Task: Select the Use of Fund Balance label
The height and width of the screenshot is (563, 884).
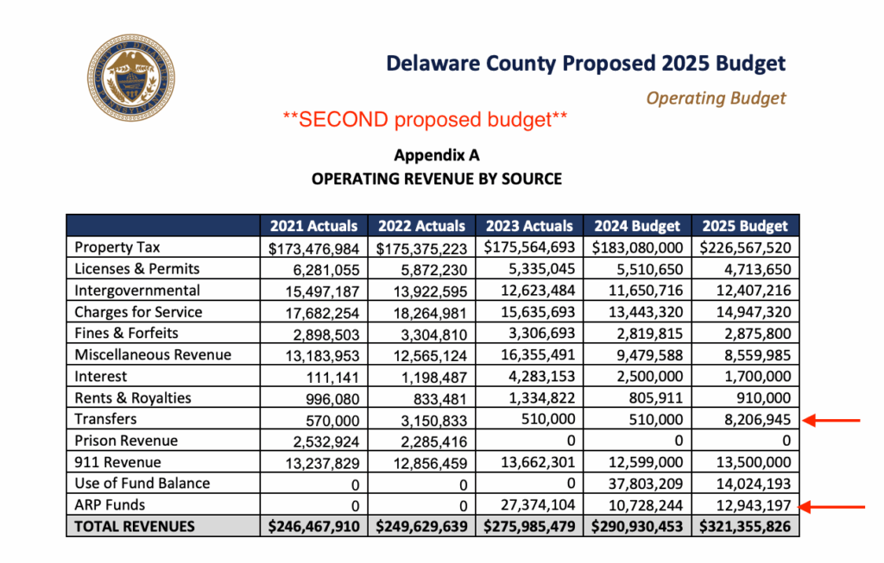Action: (142, 483)
